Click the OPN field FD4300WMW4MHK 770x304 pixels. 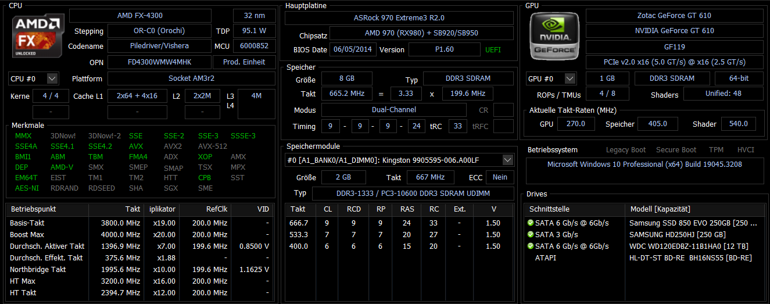(159, 62)
